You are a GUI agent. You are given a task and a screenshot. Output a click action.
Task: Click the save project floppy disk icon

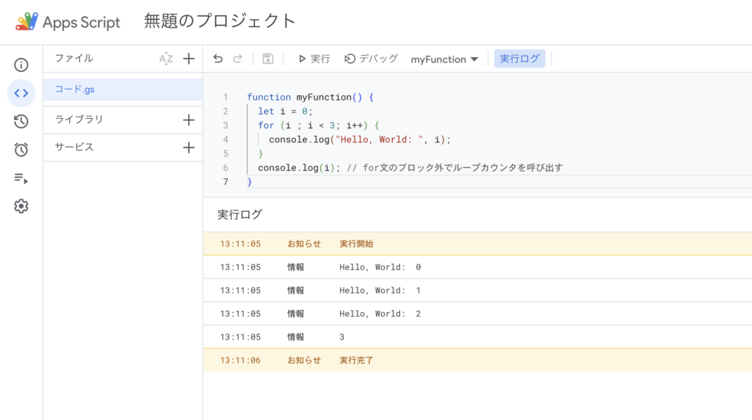pyautogui.click(x=268, y=59)
